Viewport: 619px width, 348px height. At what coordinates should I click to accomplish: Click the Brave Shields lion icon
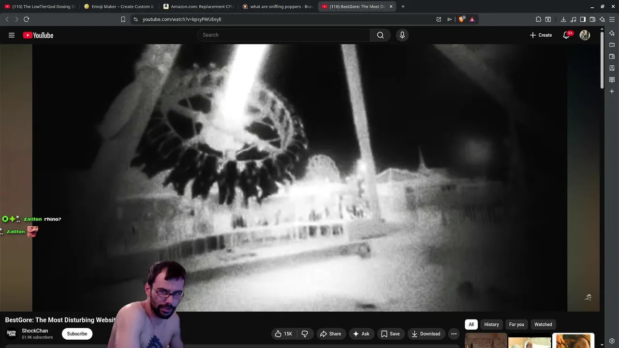pyautogui.click(x=461, y=19)
